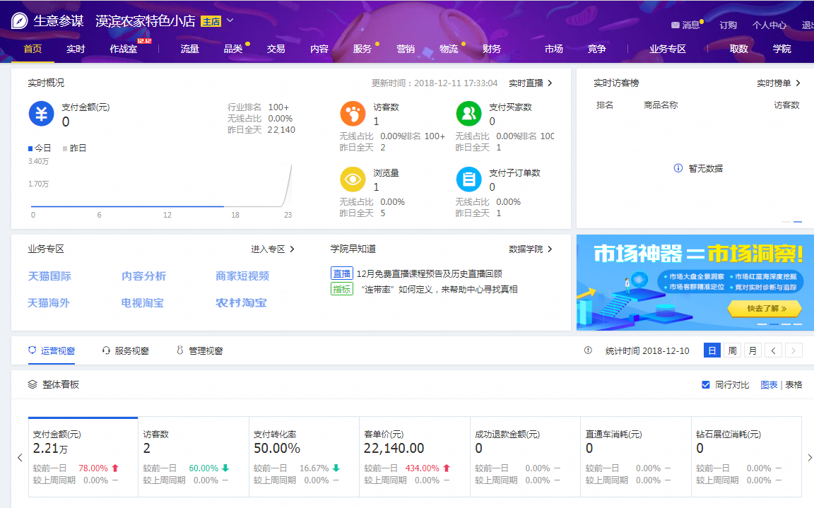The image size is (814, 508).
Task: Open 农村淘宝 business zone link
Action: 242,302
